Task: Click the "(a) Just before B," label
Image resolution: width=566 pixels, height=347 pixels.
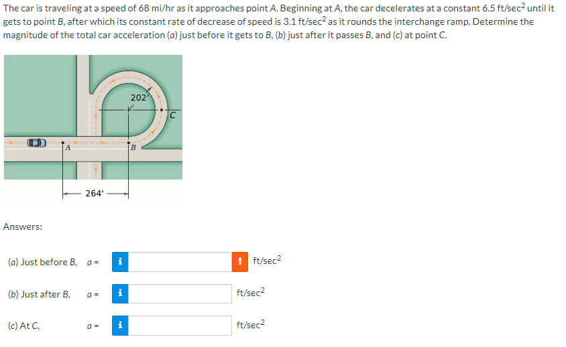Action: point(43,262)
